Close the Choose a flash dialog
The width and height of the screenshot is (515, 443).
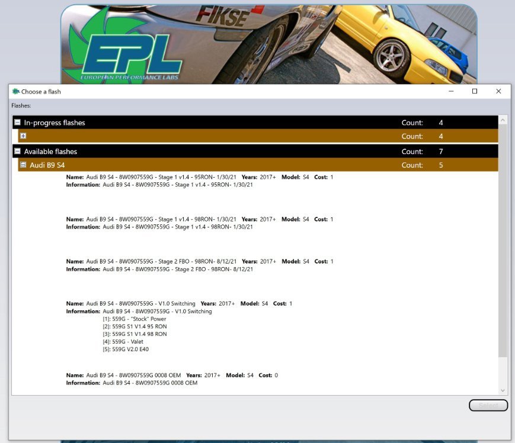[x=498, y=91]
